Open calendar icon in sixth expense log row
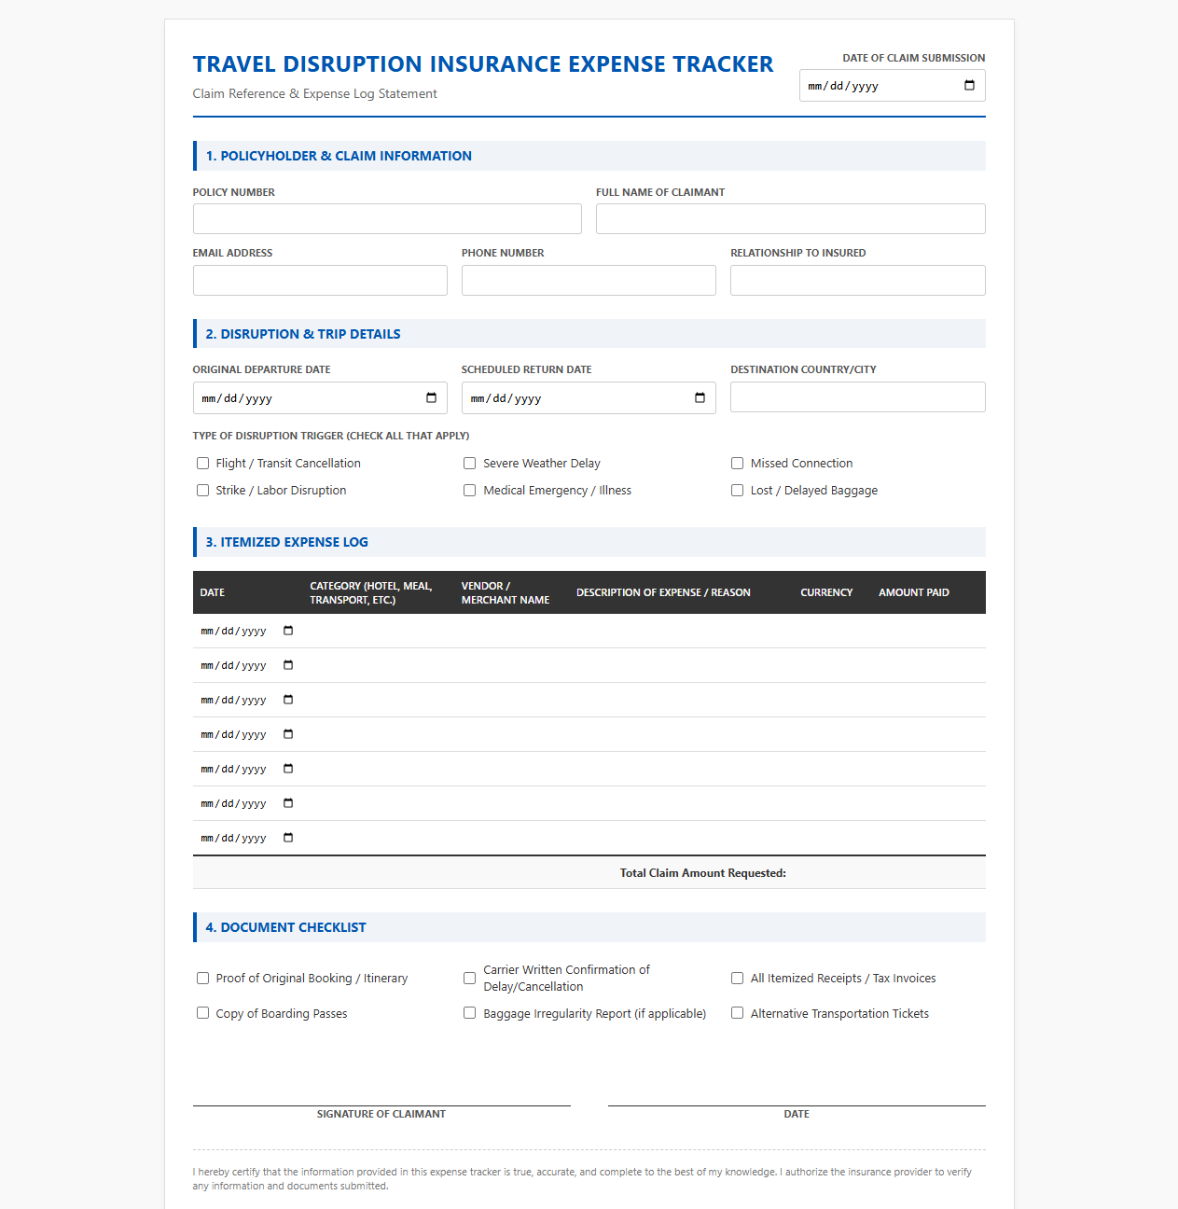 point(288,803)
